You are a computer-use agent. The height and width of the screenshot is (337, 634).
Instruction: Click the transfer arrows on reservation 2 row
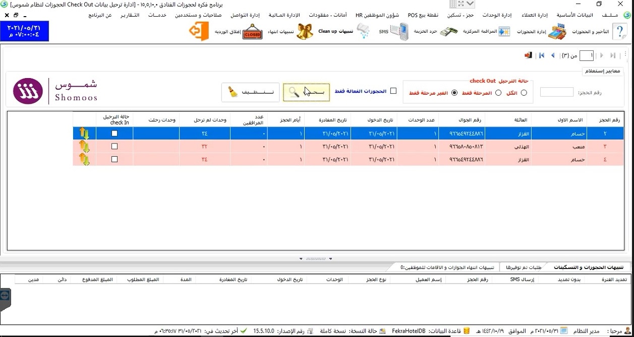84,133
